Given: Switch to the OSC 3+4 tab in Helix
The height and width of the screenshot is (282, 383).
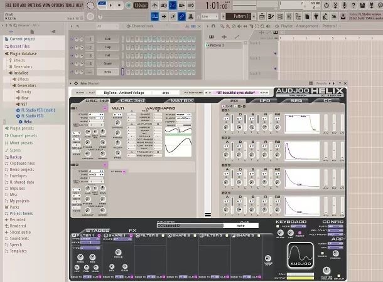Looking at the screenshot, I should [132, 101].
